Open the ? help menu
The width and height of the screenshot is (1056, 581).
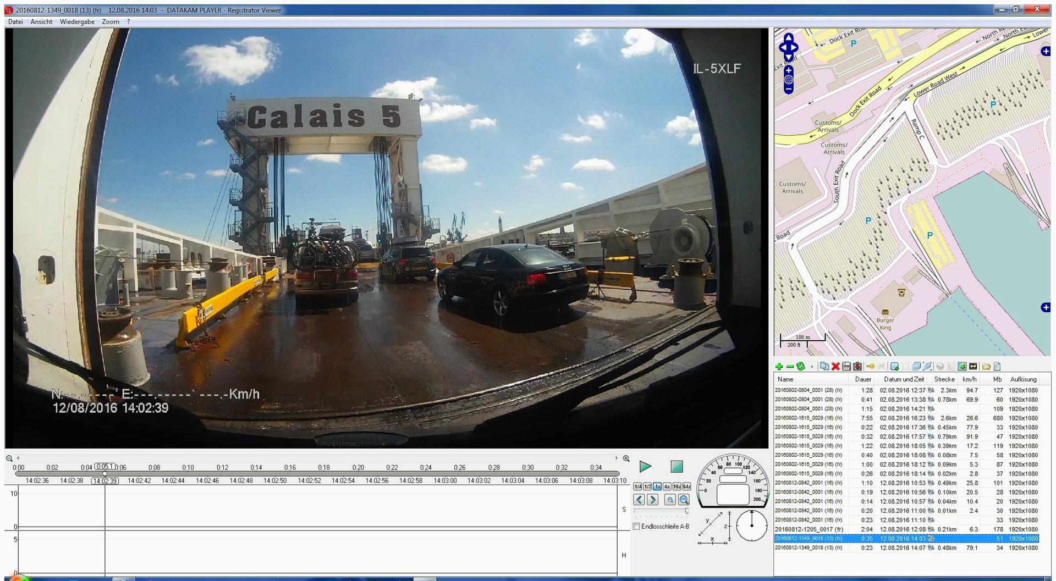129,22
